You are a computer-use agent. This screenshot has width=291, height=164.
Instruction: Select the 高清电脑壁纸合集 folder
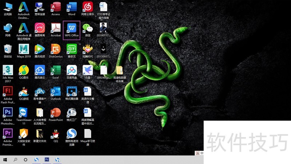point(120,74)
